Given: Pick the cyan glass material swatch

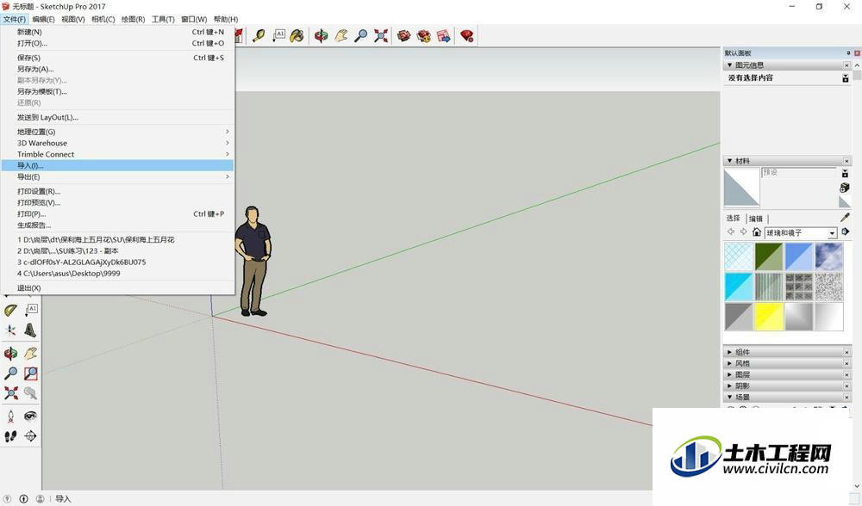Looking at the screenshot, I should point(739,287).
